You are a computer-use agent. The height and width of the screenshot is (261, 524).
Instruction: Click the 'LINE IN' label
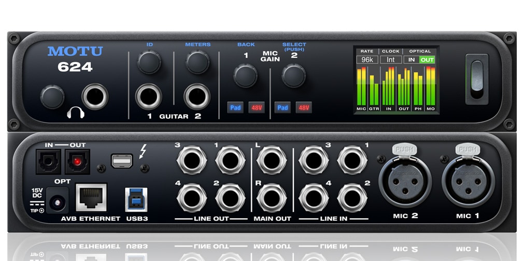coord(333,219)
